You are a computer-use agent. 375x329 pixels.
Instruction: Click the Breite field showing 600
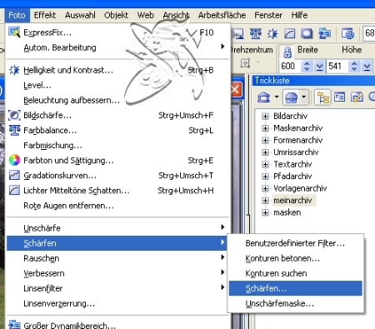pos(291,67)
